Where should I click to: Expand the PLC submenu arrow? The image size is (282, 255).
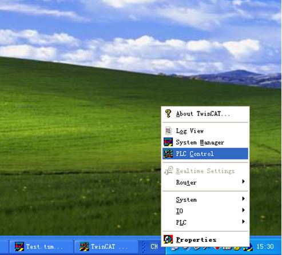pos(243,221)
